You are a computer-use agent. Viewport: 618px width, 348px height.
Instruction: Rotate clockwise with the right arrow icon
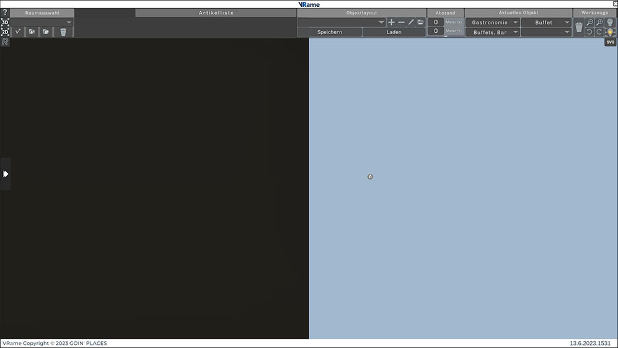tap(599, 32)
